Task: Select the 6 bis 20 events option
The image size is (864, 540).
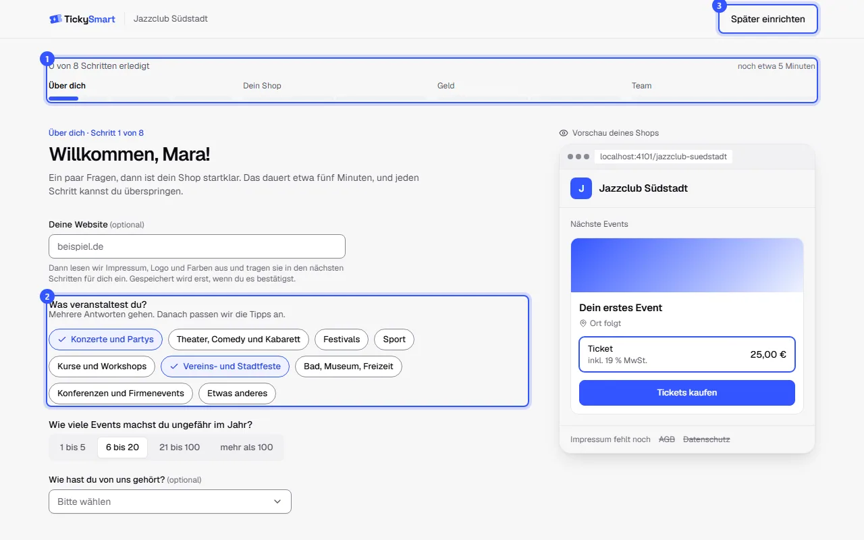Action: [122, 448]
